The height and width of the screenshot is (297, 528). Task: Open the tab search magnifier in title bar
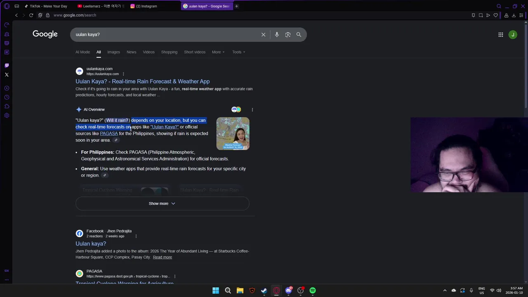click(x=499, y=6)
